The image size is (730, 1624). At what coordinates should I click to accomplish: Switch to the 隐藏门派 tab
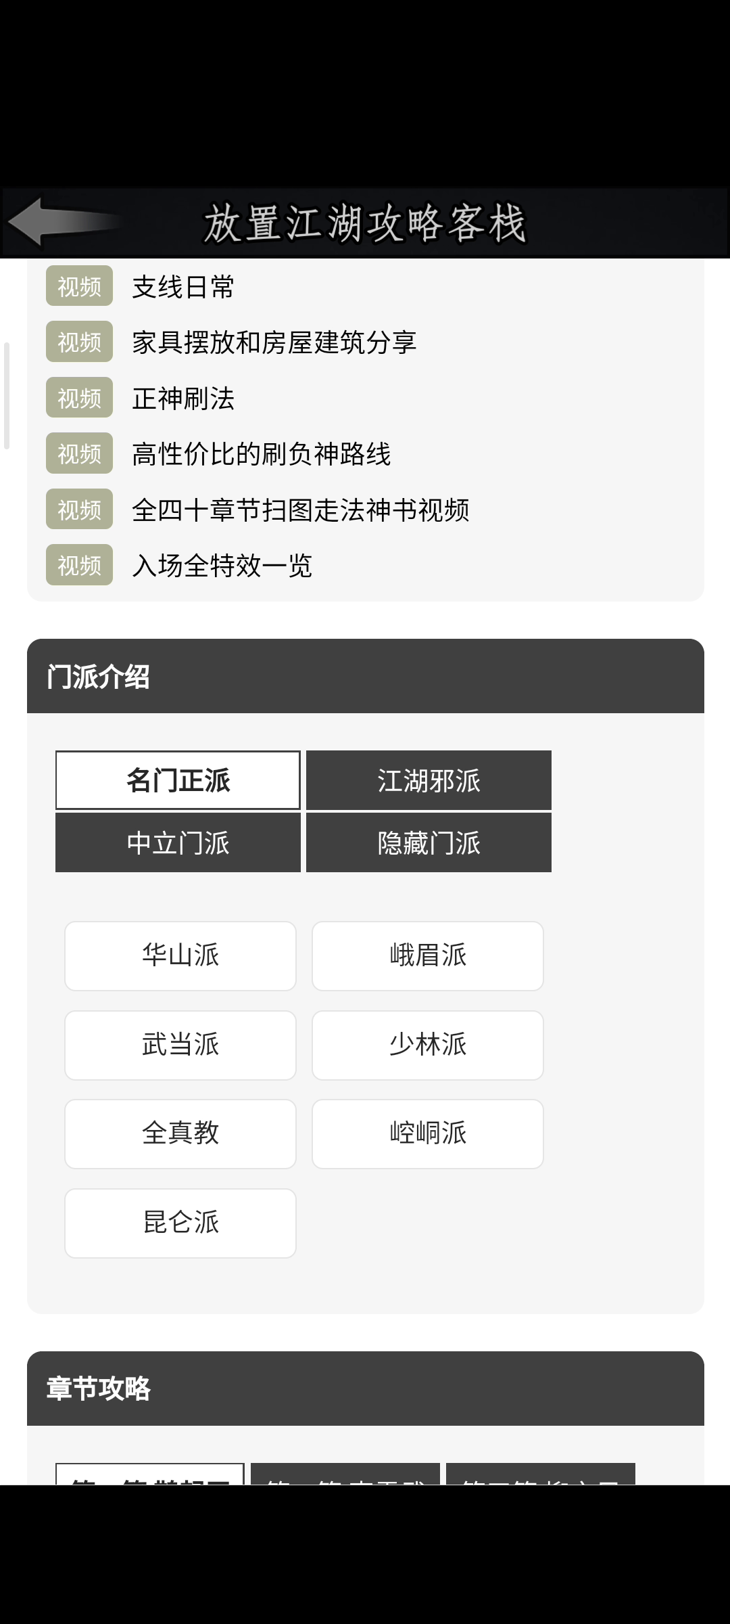point(429,842)
